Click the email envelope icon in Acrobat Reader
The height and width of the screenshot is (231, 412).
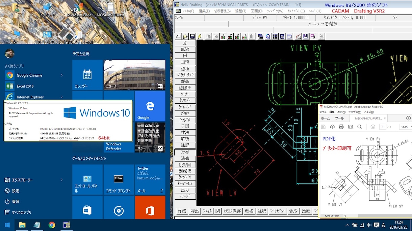(350, 127)
